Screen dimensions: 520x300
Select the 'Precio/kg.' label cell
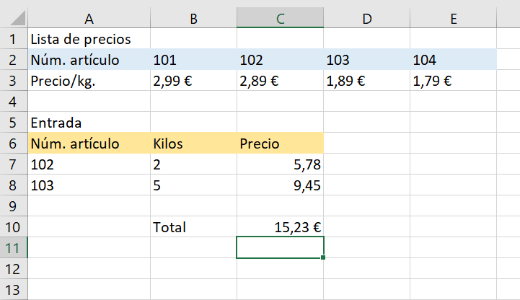tap(89, 81)
